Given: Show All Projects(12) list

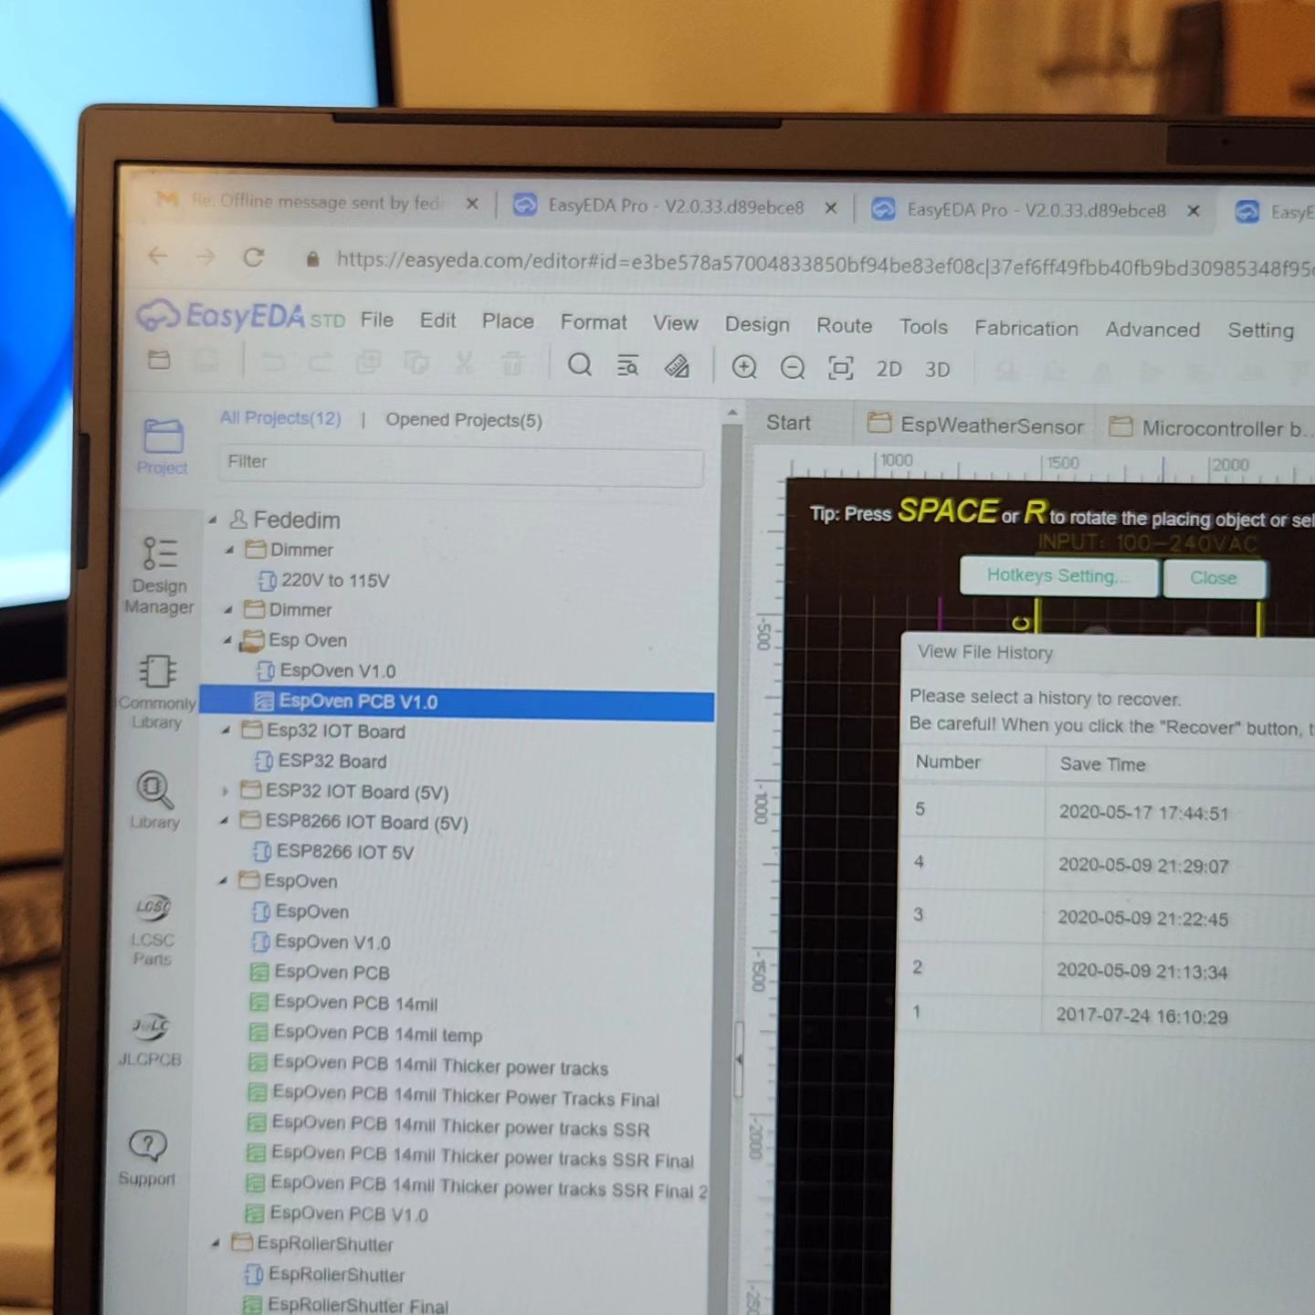Looking at the screenshot, I should [x=280, y=418].
